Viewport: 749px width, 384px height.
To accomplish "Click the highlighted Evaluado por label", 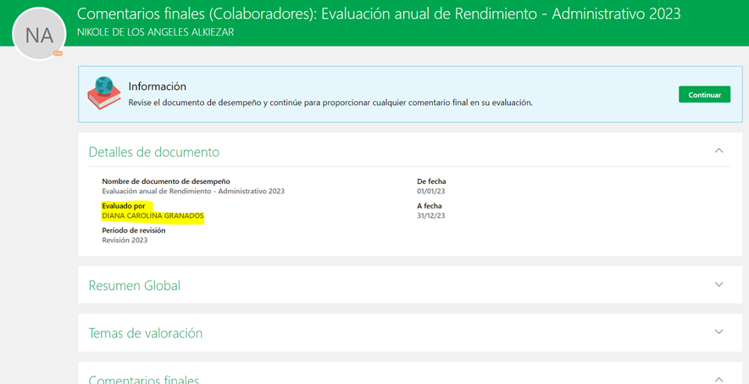I will (124, 206).
